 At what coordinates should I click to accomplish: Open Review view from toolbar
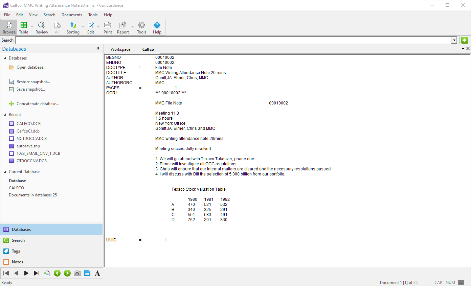pos(42,27)
